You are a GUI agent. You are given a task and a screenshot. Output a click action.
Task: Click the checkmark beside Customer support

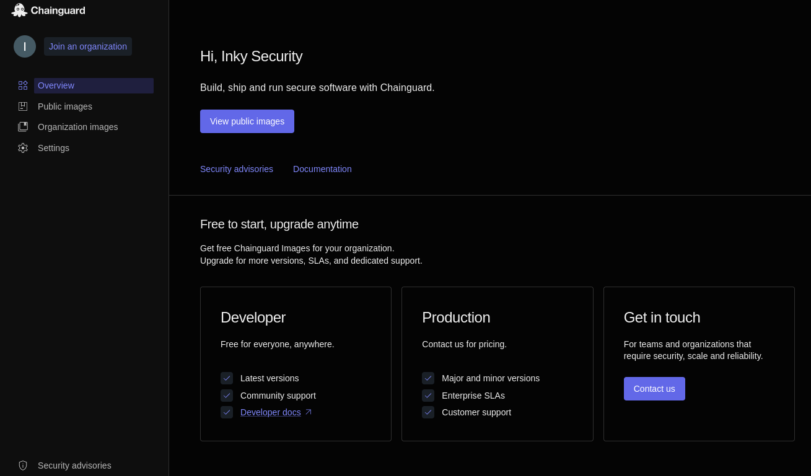point(428,412)
